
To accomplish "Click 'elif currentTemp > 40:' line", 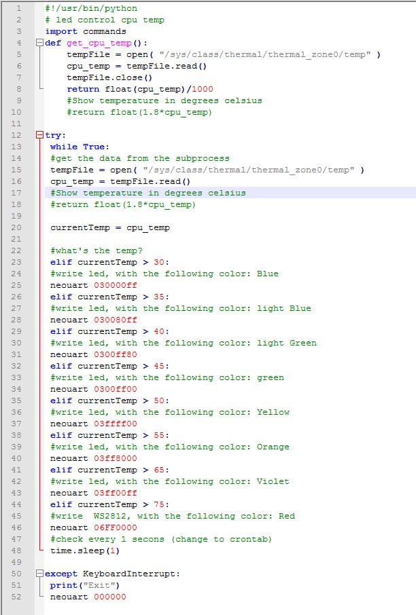I will tap(109, 331).
